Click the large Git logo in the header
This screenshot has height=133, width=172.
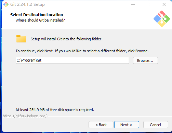(x=162, y=19)
